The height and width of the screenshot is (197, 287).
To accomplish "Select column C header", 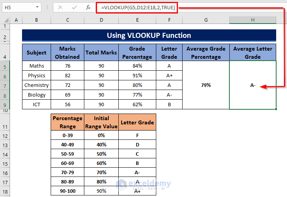I will 68,20.
